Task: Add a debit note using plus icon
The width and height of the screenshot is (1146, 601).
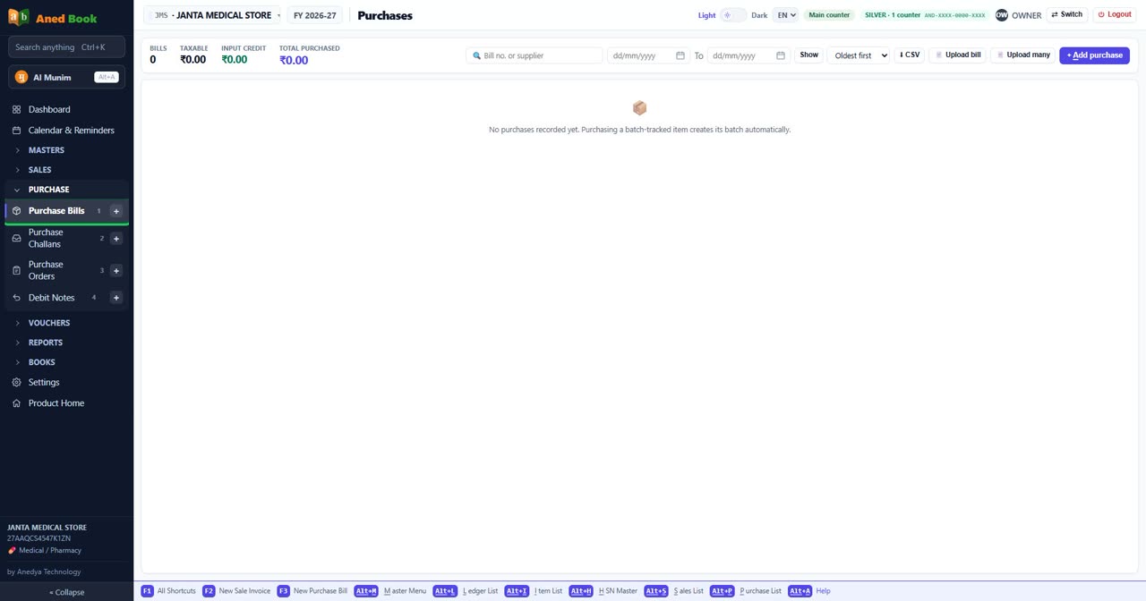Action: pyautogui.click(x=115, y=298)
